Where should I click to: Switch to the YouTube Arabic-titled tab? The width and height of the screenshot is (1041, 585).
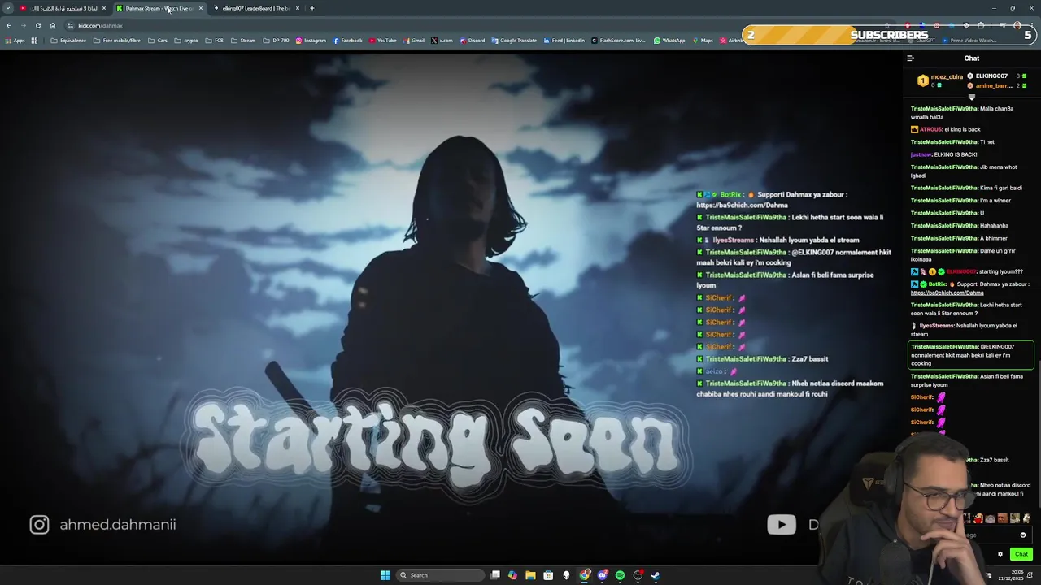(x=63, y=8)
